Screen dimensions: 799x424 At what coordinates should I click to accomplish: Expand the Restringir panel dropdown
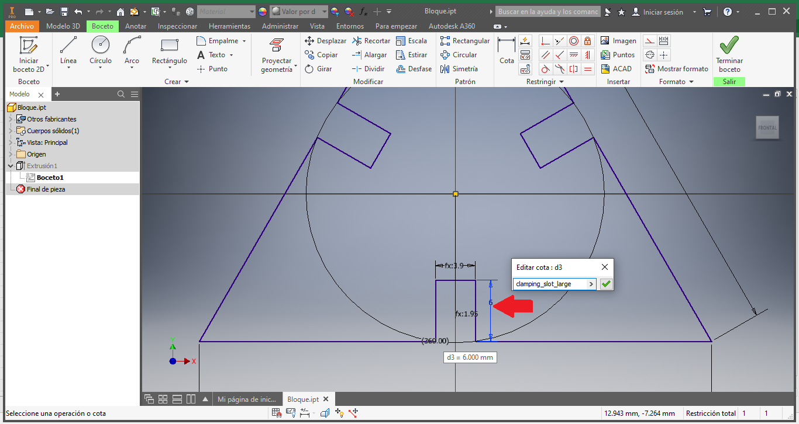(x=545, y=82)
